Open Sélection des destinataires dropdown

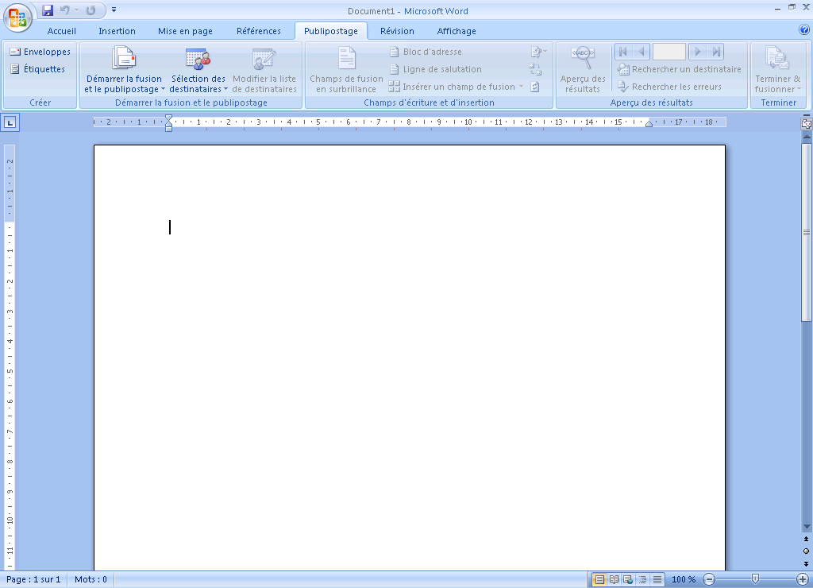(198, 83)
